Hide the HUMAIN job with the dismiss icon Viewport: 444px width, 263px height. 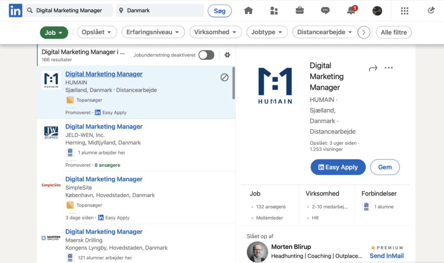(224, 77)
